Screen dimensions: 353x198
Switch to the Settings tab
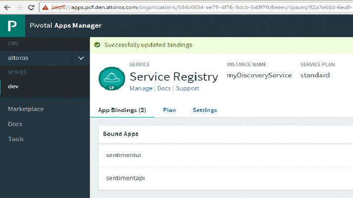click(205, 110)
